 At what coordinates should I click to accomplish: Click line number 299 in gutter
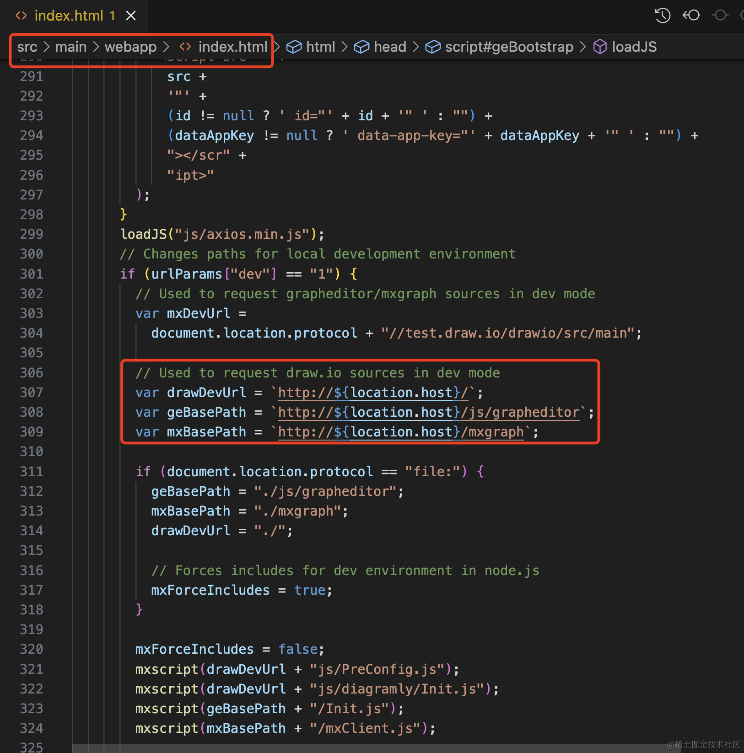point(31,234)
